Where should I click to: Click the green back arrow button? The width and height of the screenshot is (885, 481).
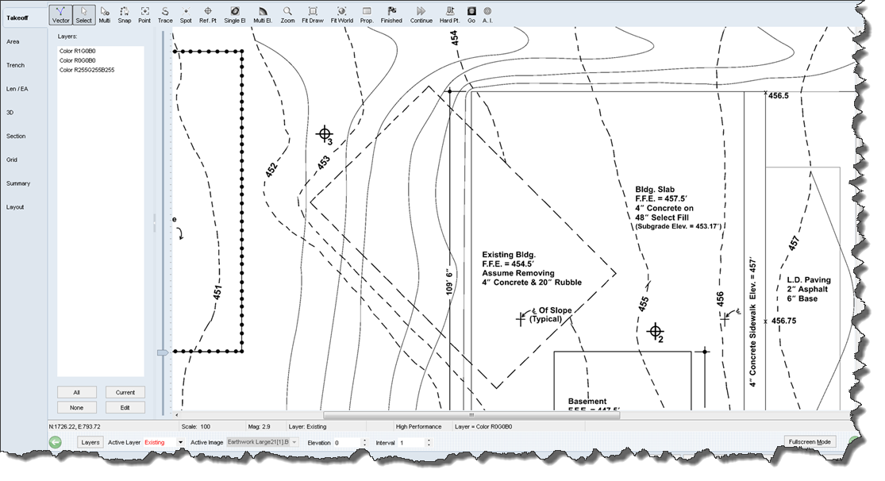point(56,443)
